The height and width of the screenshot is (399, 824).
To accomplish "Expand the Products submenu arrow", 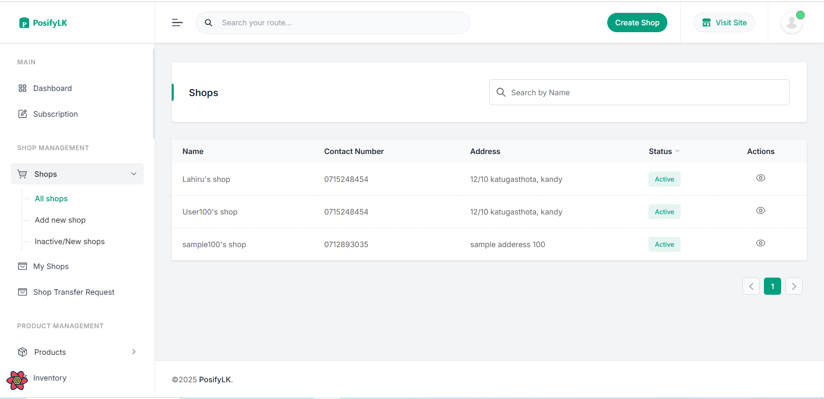I will (133, 351).
